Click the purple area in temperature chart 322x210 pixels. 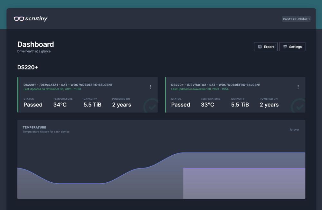244,183
